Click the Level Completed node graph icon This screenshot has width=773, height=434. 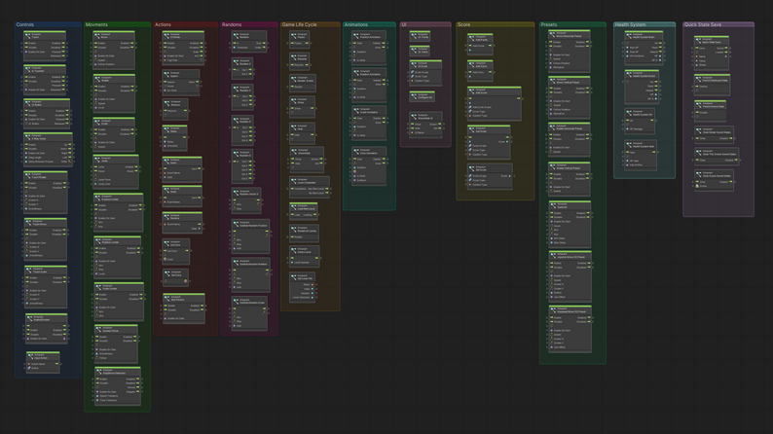pyautogui.click(x=293, y=181)
